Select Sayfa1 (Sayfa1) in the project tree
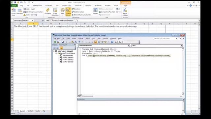211x119 pixels. tap(67, 58)
